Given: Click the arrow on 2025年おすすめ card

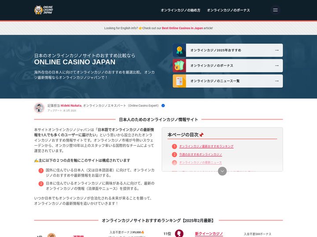Looking at the screenshot, I should [277, 50].
